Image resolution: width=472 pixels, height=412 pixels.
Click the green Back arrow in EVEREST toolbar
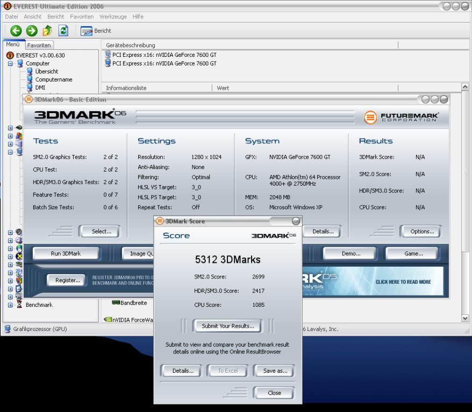tap(16, 31)
